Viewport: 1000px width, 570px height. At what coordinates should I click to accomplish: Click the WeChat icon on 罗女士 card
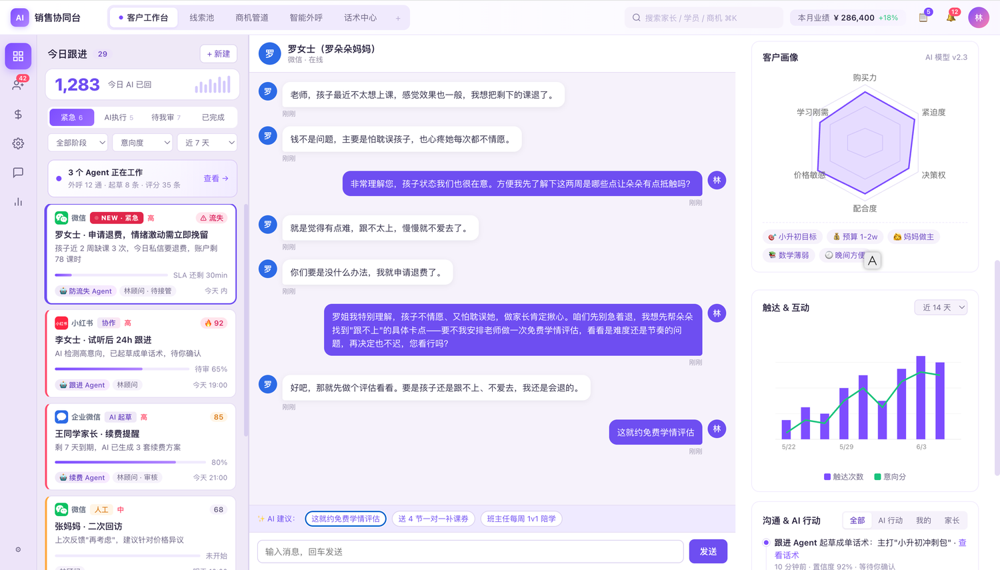click(61, 218)
